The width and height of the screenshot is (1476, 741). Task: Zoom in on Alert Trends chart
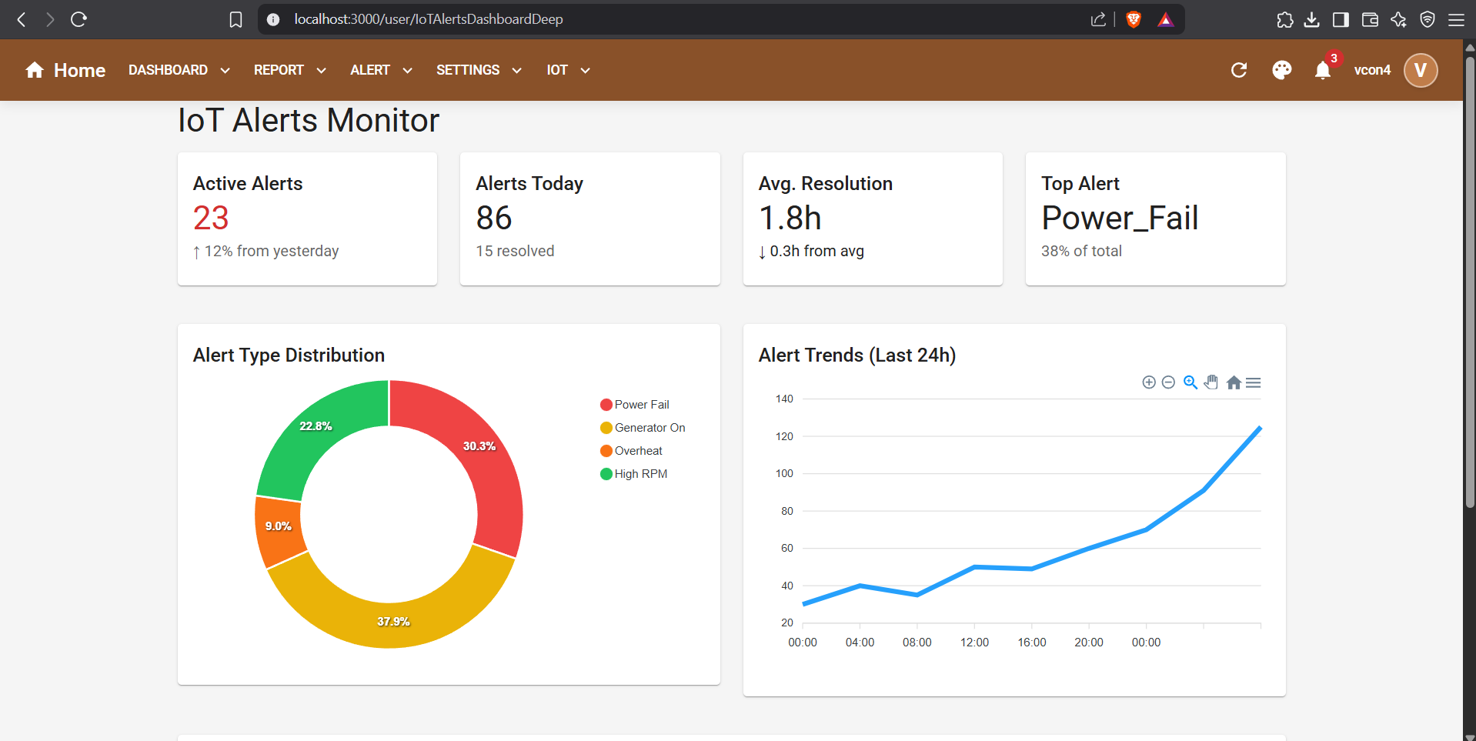tap(1149, 382)
